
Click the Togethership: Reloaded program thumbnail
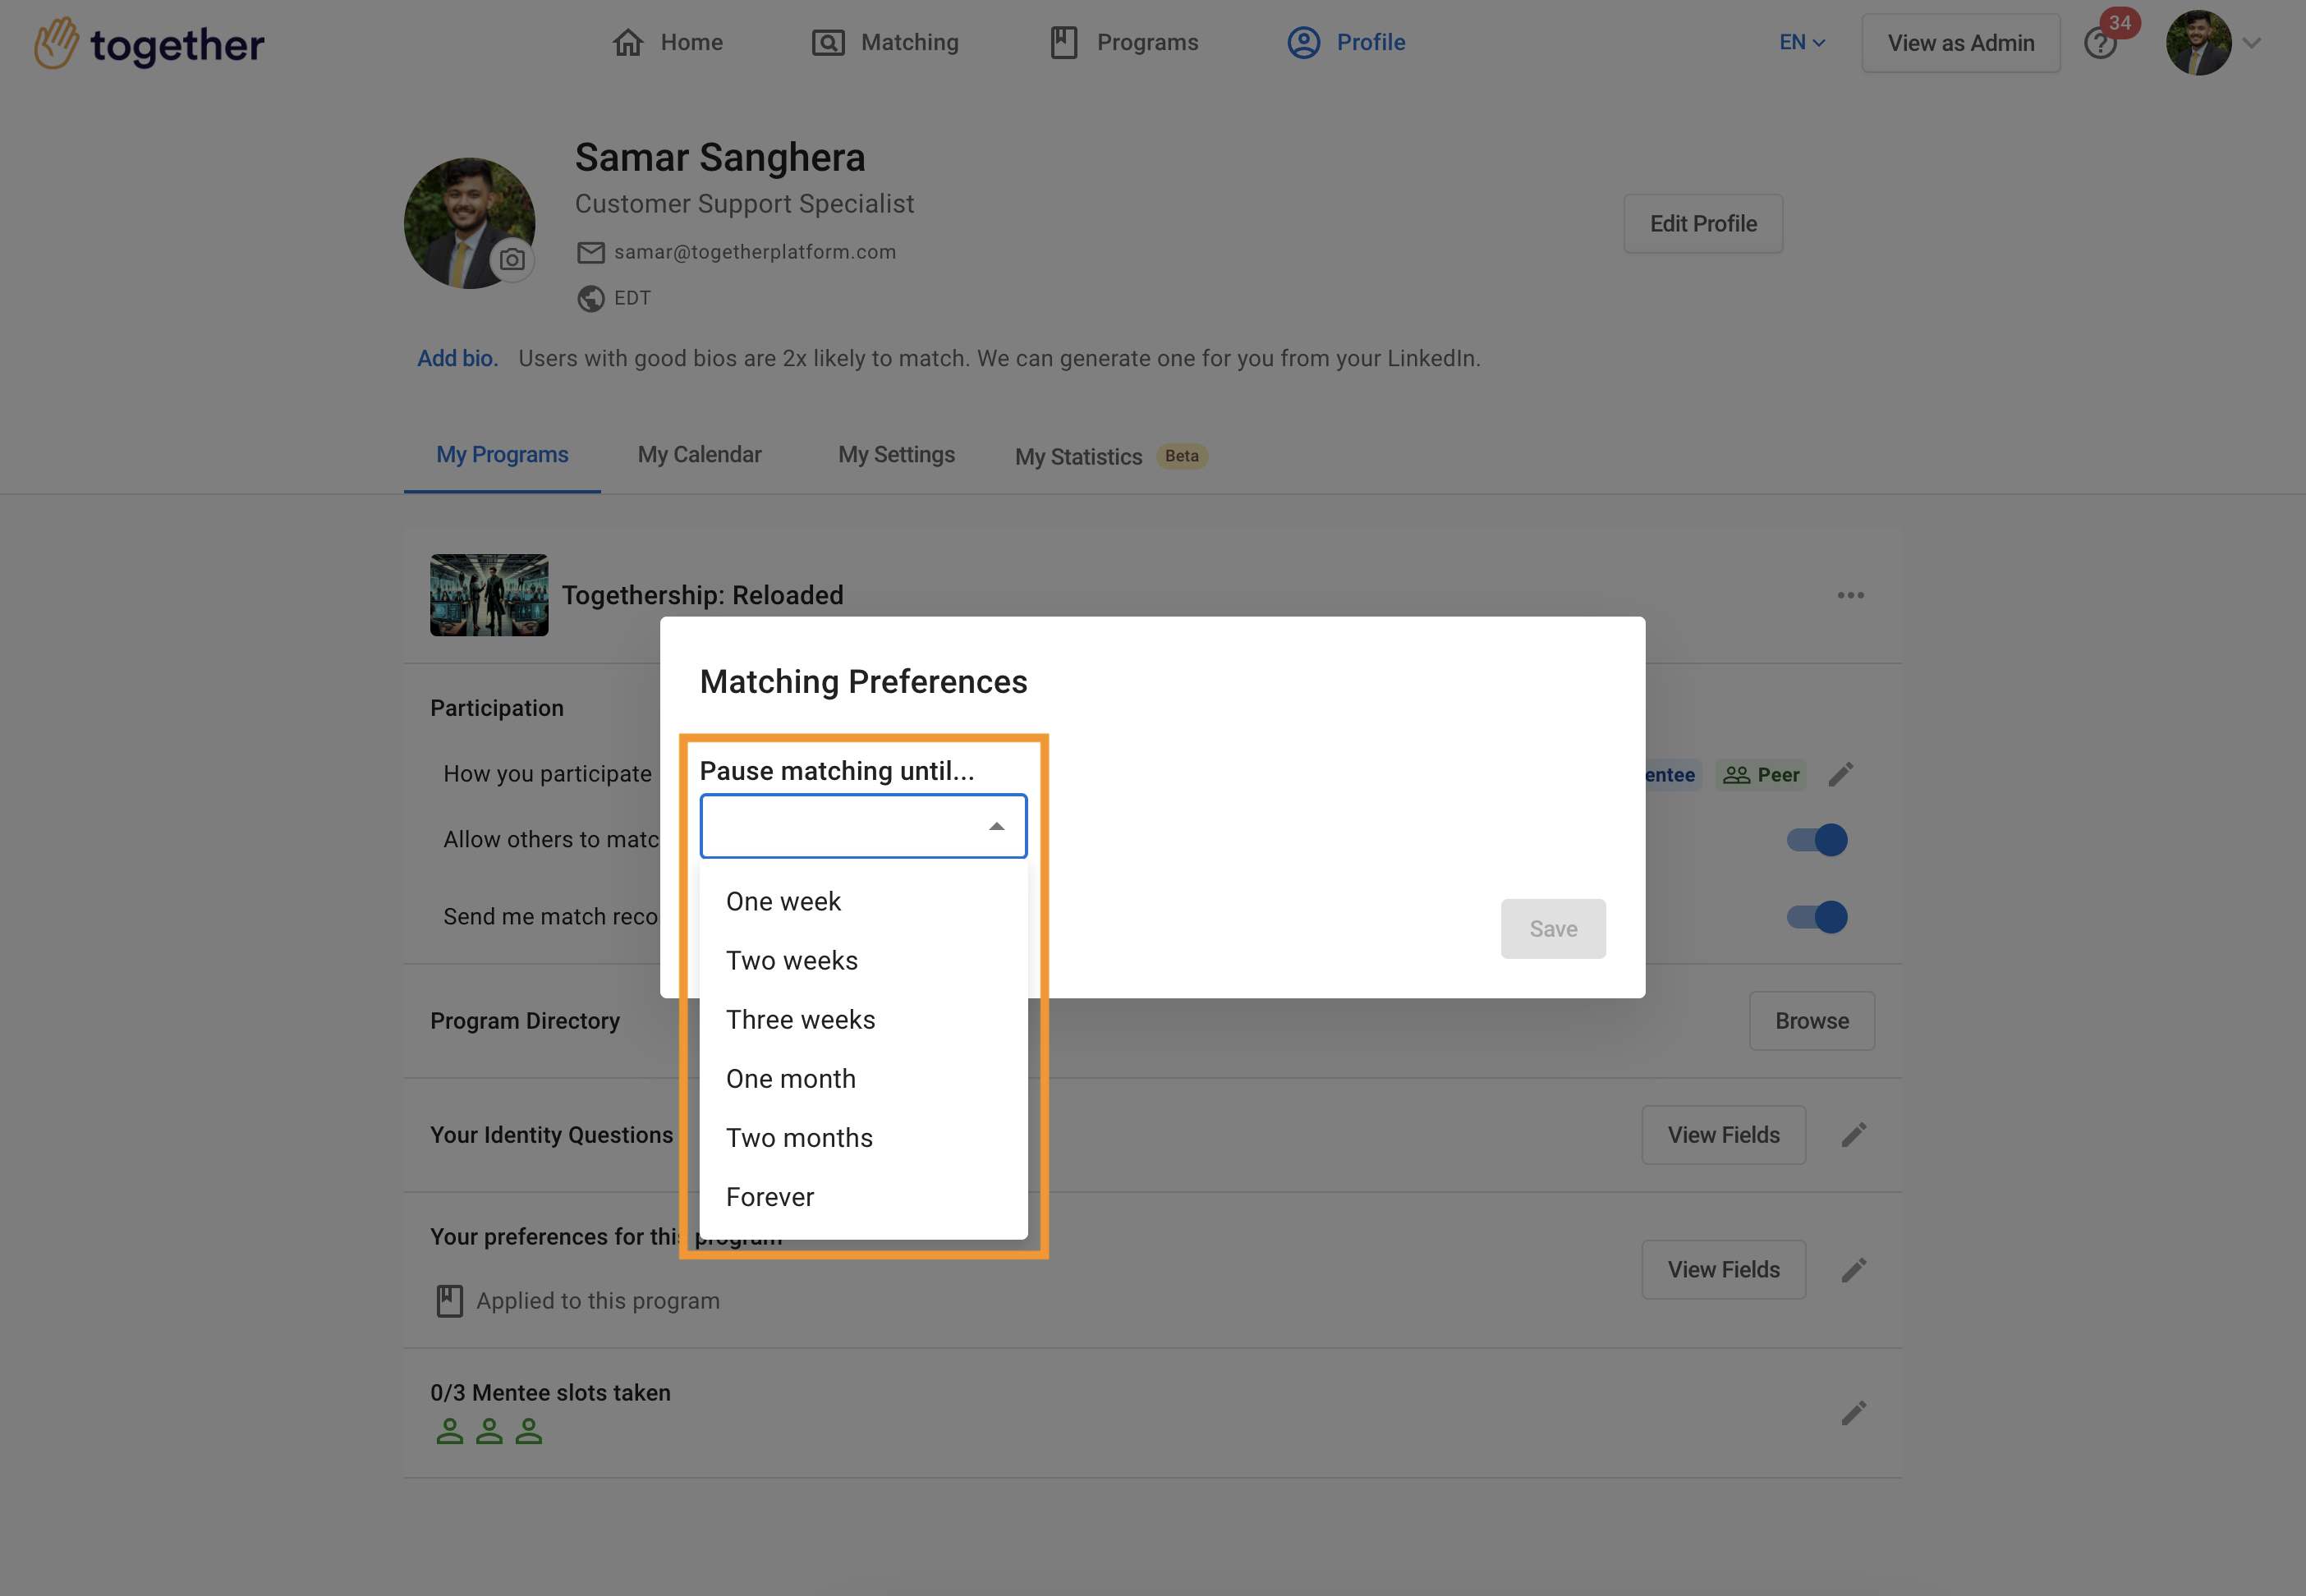pos(489,595)
